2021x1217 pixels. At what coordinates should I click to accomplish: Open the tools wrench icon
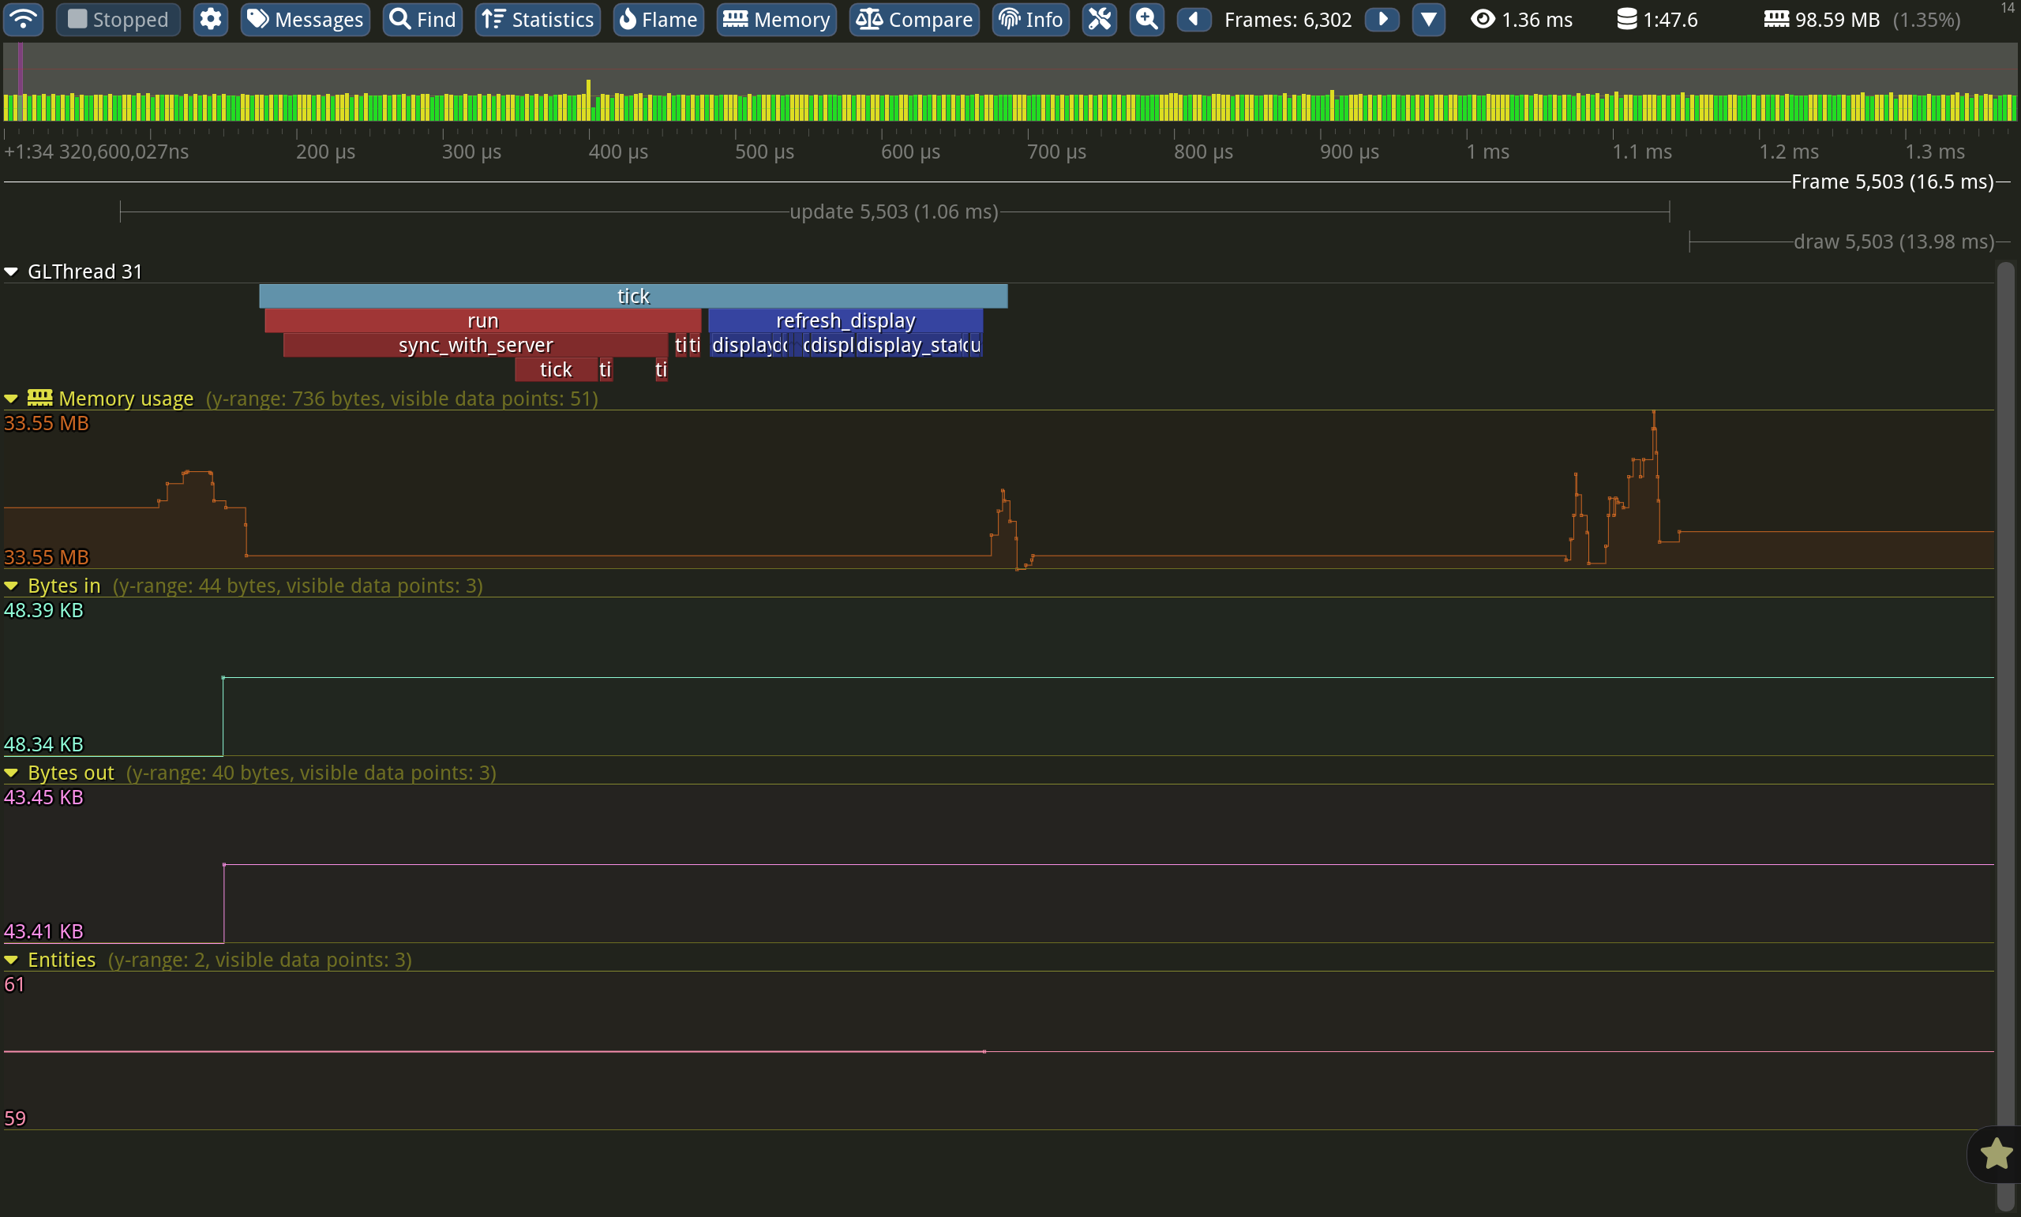point(1099,19)
